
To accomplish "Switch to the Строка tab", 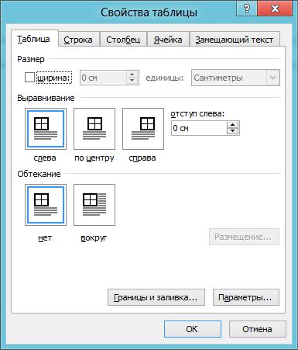I will (78, 40).
